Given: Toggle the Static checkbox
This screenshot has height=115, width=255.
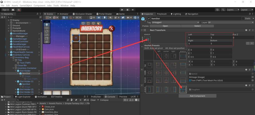Looking at the screenshot, I should 243,19.
